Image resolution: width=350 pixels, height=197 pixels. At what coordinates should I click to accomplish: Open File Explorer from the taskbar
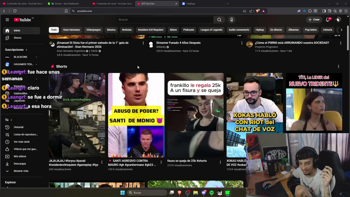196,193
